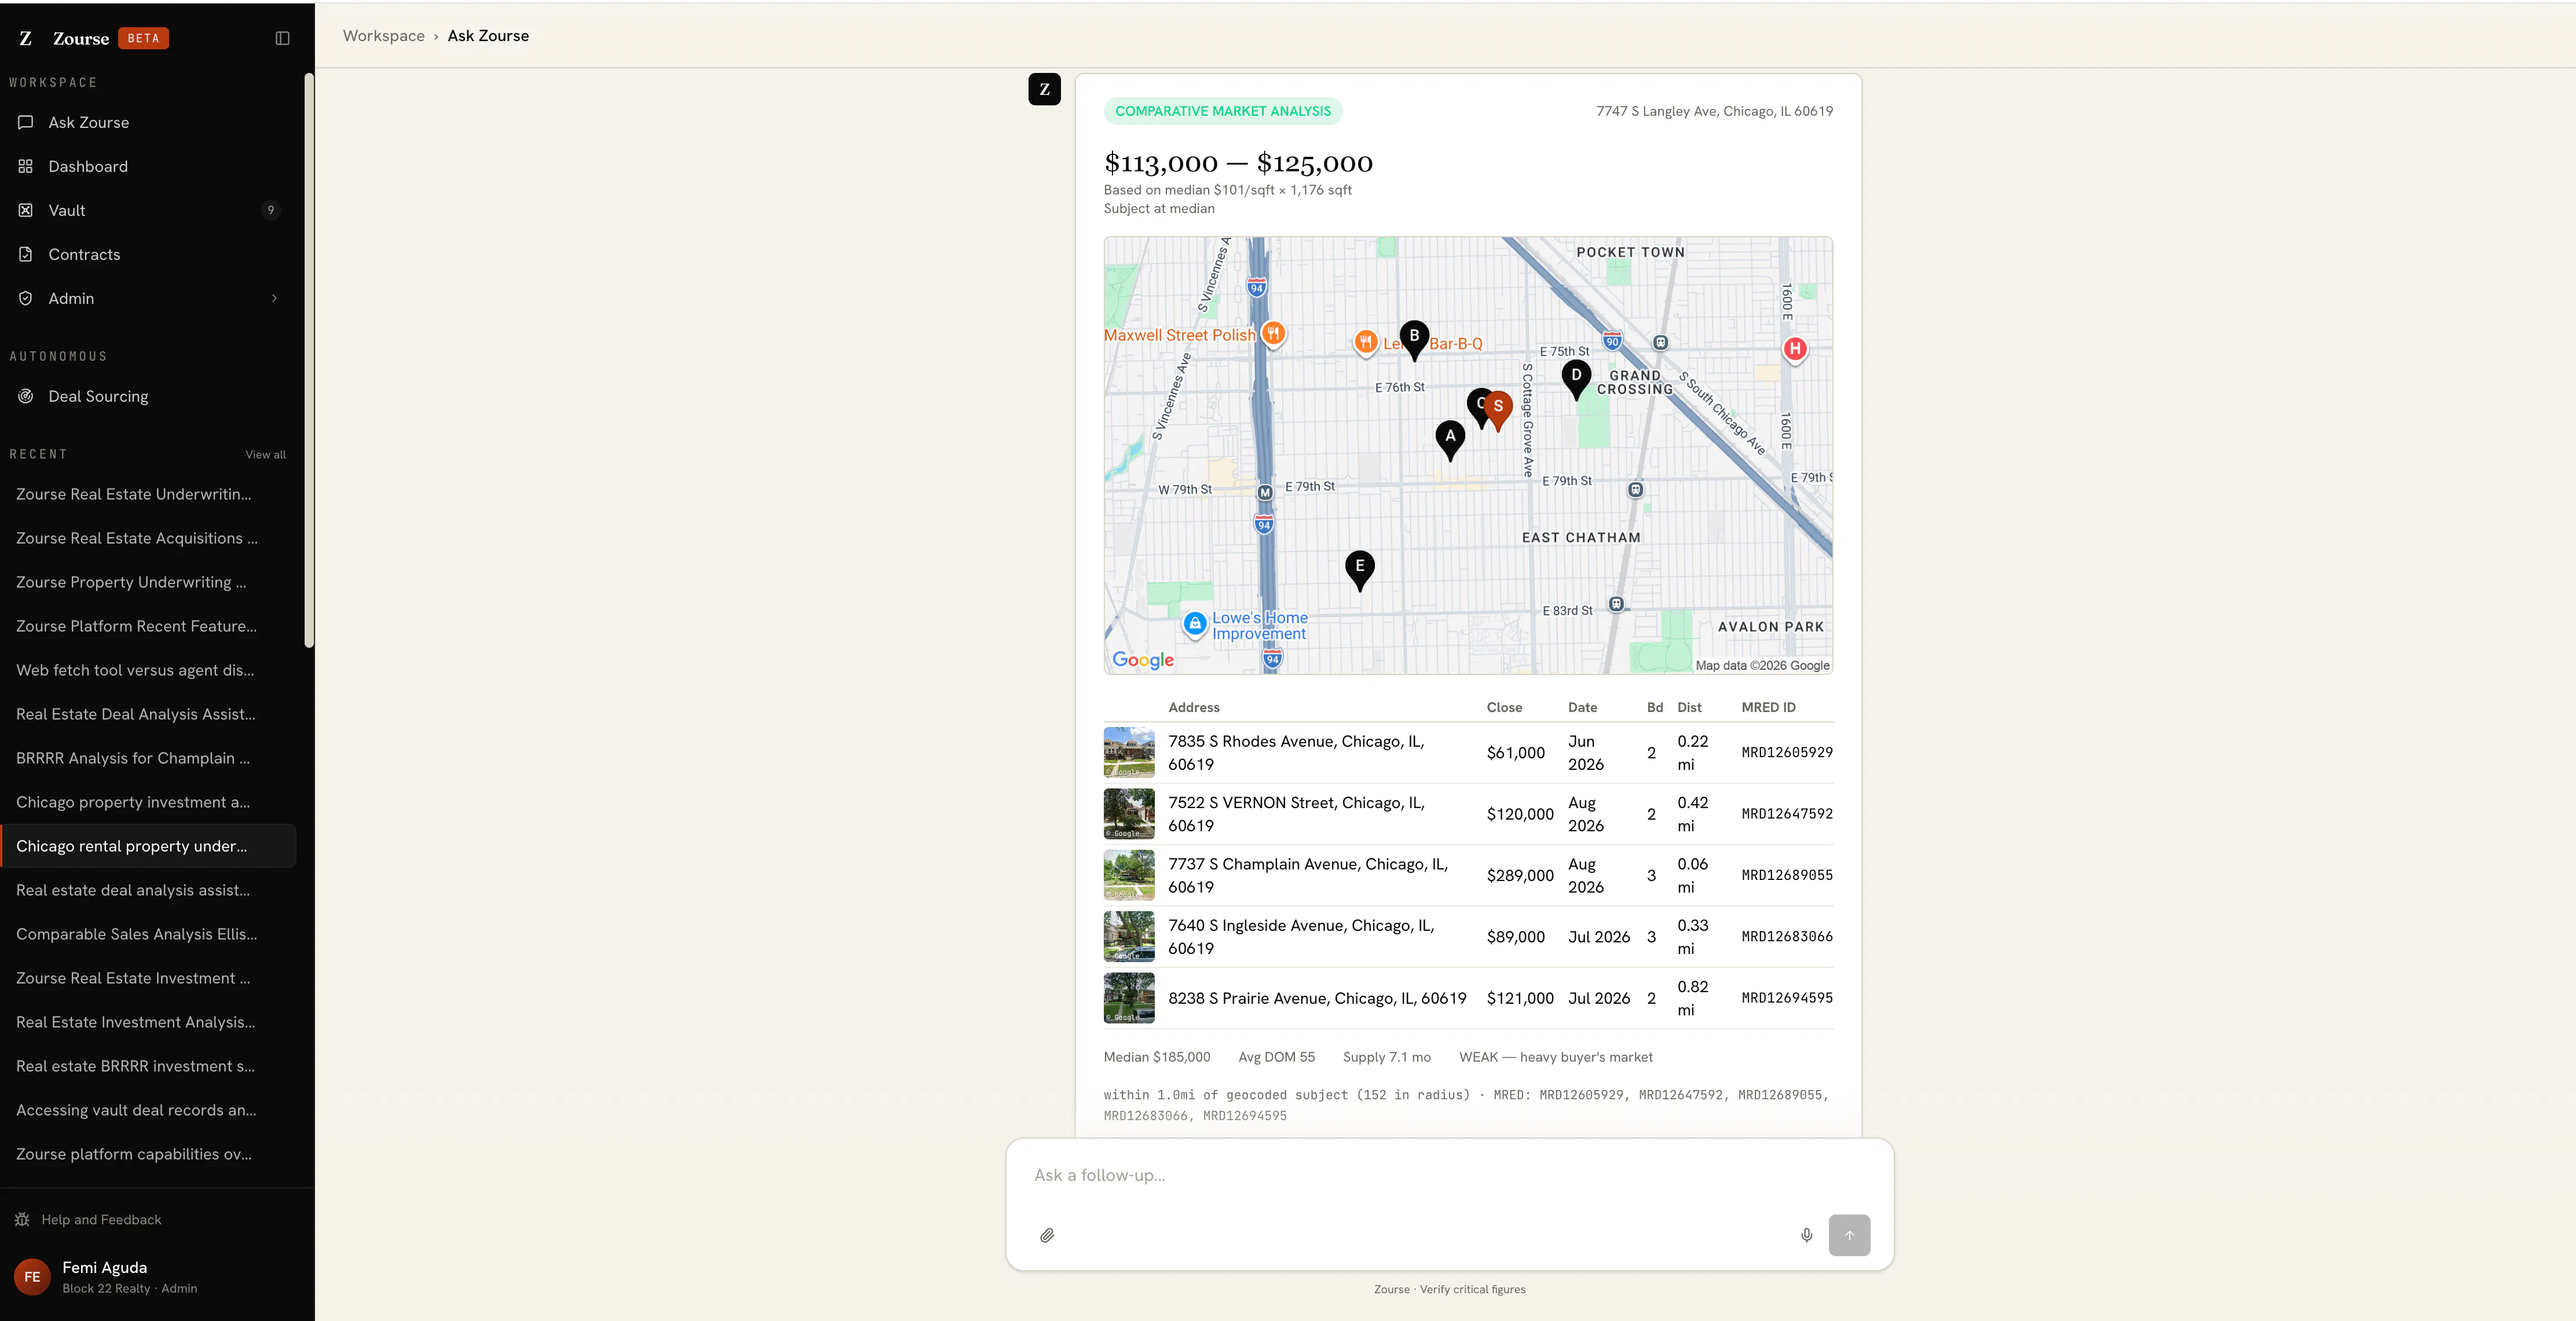Open thumbnail for 7737 S Champlain Avenue

1129,875
